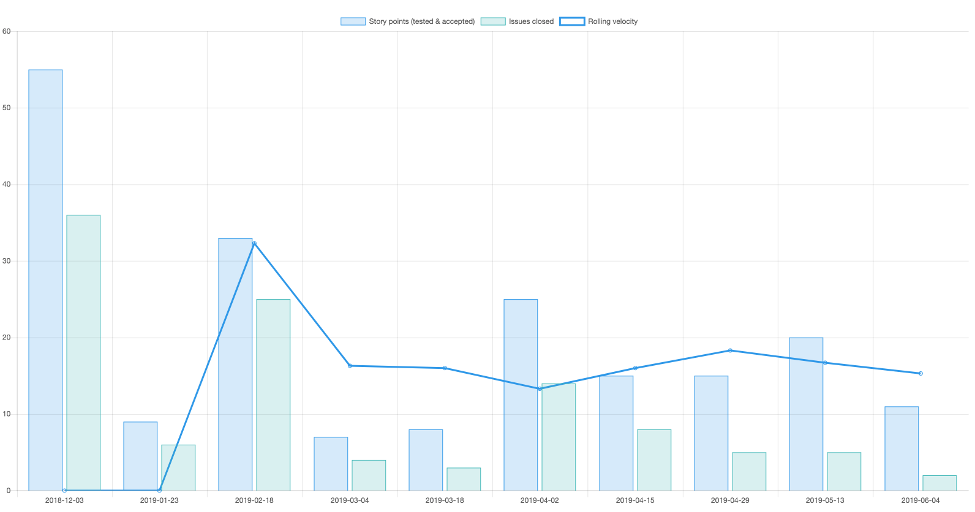Select the Story points bar for 2019-03-04
The width and height of the screenshot is (975, 512).
click(x=331, y=464)
